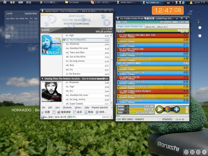
Task: Click the multicolor pie-chart button
Action: tap(168, 109)
